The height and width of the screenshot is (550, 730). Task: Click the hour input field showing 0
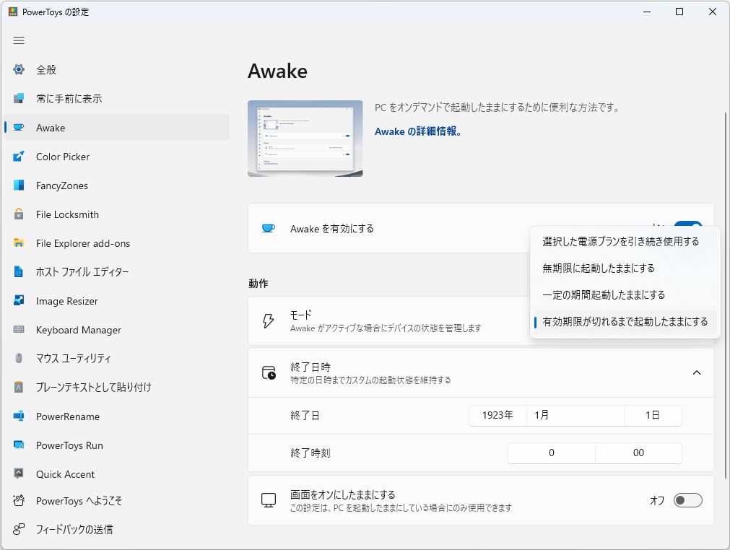point(551,453)
